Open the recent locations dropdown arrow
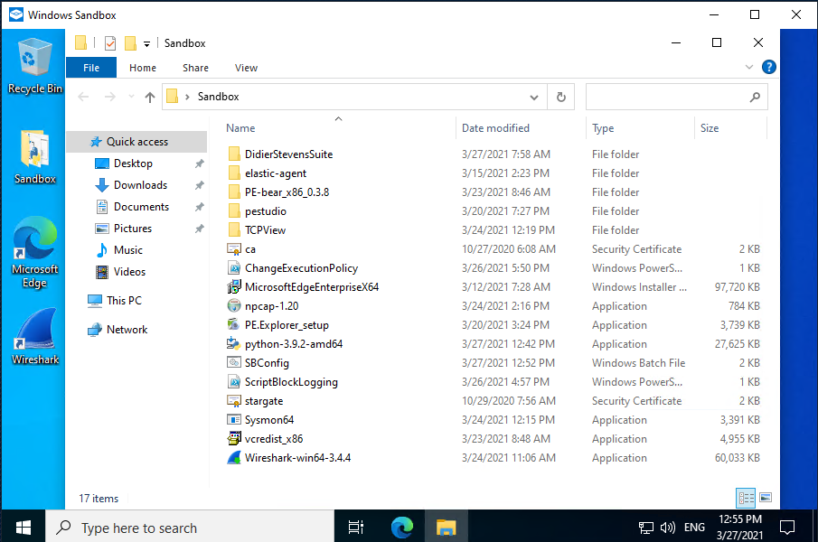This screenshot has width=818, height=542. [x=131, y=97]
